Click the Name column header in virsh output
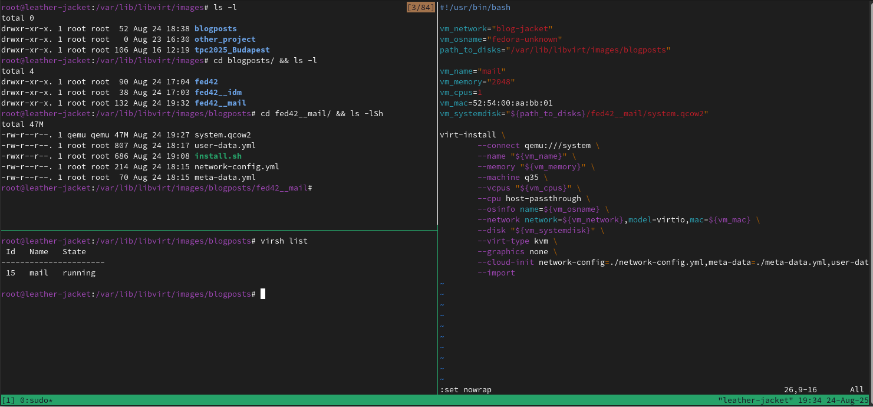Viewport: 873px width, 407px height. (x=39, y=251)
